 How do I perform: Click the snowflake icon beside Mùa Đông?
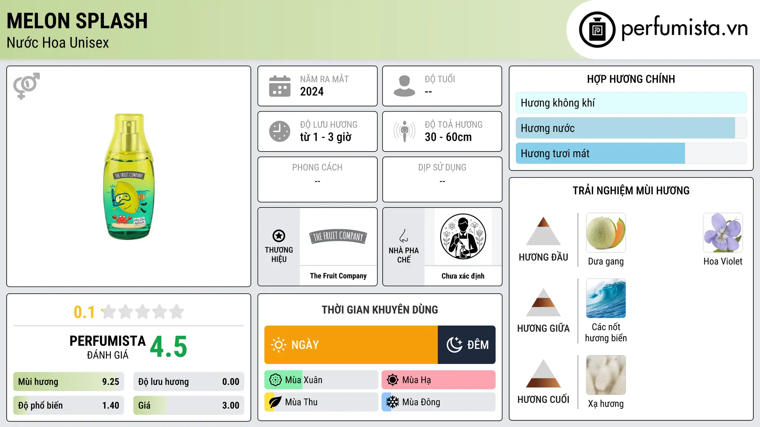coord(393,402)
